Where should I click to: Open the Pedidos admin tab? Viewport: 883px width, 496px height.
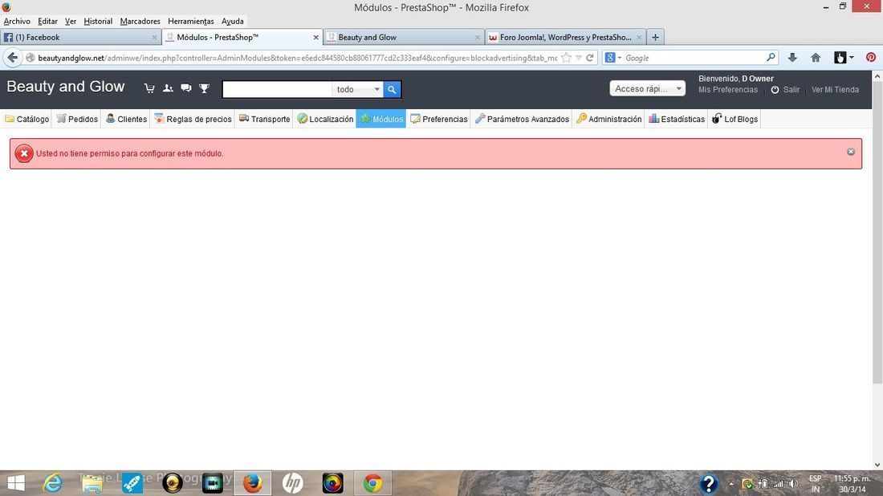click(x=76, y=119)
